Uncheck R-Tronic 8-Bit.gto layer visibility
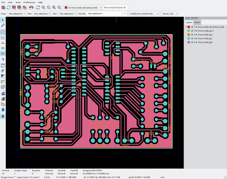Image resolution: width=227 pixels, height=179 pixels. pos(192,35)
